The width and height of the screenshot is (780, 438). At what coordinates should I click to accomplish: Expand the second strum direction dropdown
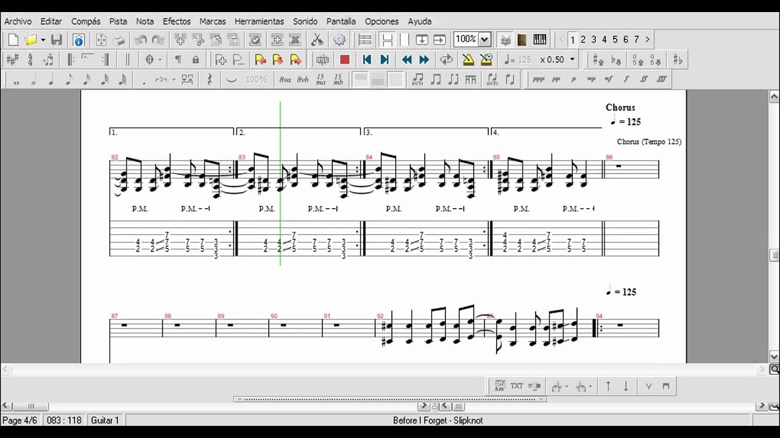pyautogui.click(x=590, y=386)
